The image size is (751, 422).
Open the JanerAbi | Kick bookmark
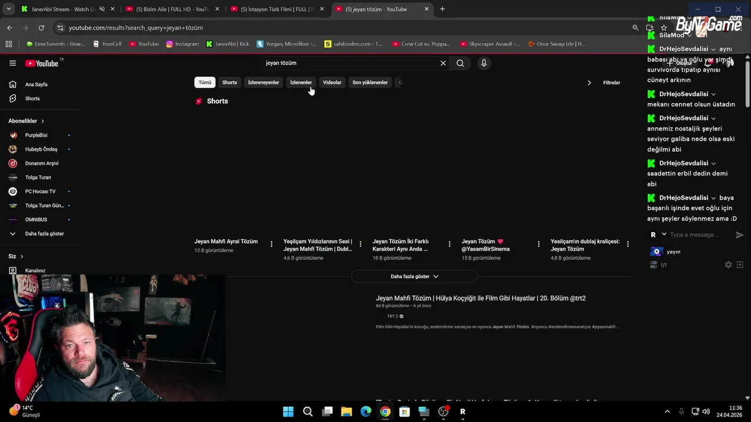point(227,44)
